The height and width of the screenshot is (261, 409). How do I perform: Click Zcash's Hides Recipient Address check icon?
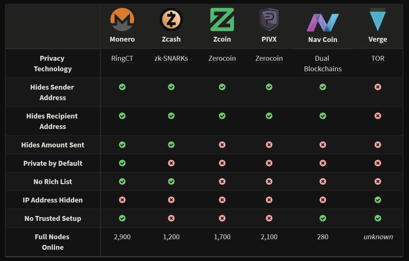point(171,116)
